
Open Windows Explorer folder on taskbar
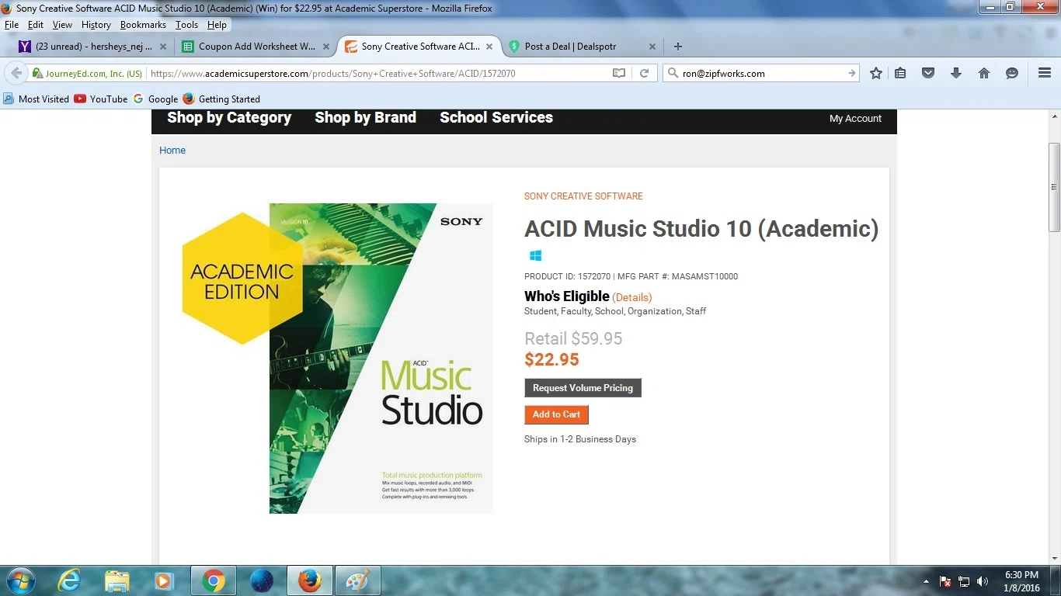[117, 580]
